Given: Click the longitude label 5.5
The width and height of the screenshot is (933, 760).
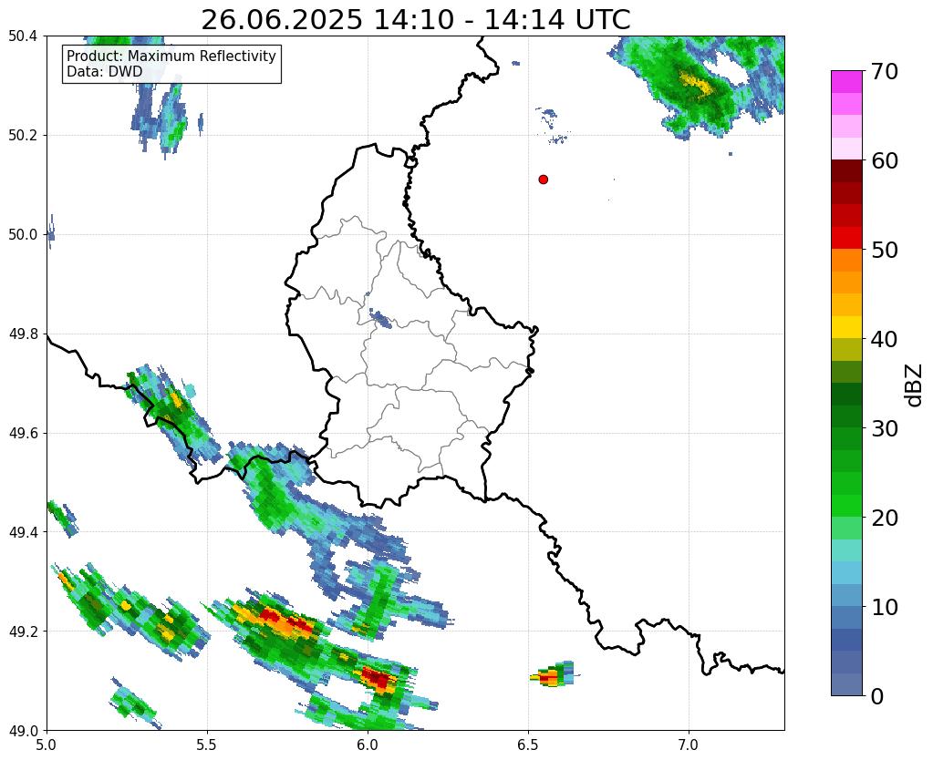Looking at the screenshot, I should tap(207, 745).
